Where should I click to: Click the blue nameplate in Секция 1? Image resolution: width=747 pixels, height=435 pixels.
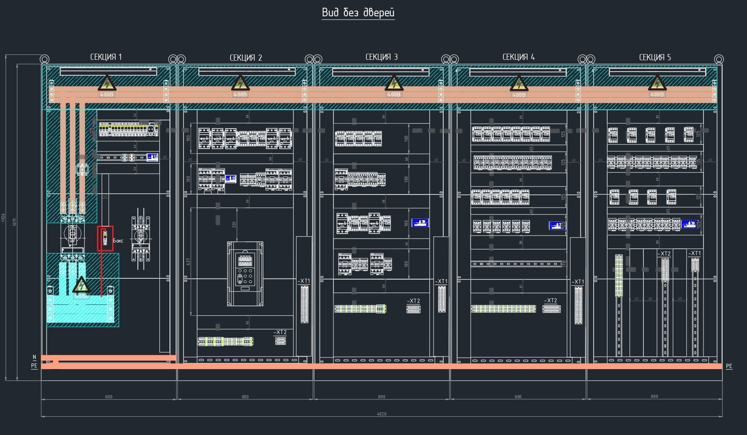(x=152, y=157)
